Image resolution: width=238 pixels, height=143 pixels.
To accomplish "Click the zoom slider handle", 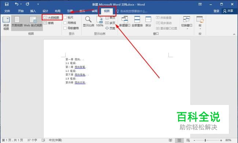I will [205, 140].
